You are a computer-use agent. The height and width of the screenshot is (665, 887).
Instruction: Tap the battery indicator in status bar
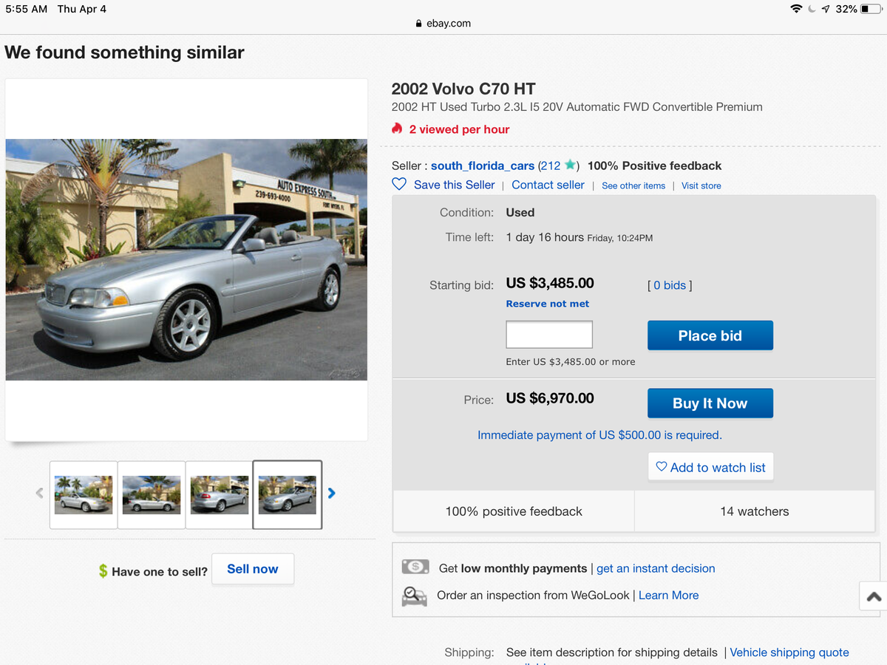click(870, 9)
